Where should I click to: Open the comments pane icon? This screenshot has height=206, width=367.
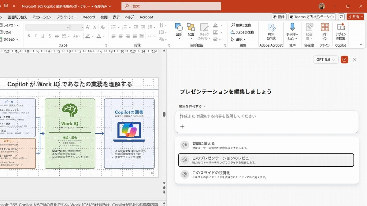[x=341, y=17]
